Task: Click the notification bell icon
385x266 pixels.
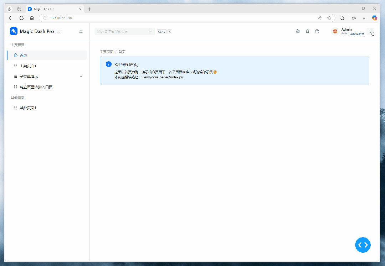Action: tap(307, 31)
